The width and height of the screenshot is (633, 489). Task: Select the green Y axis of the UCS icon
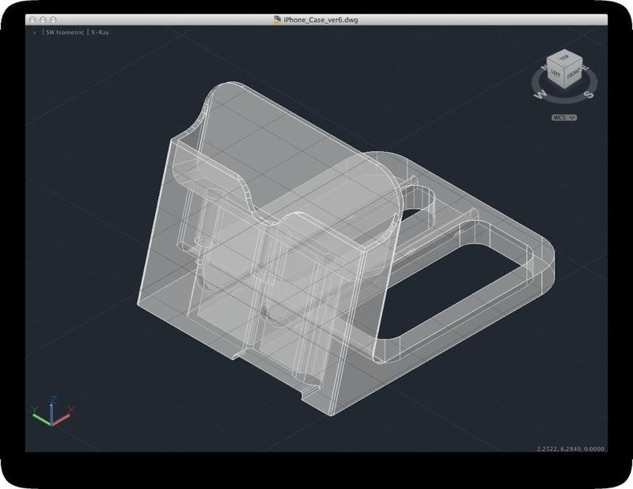pyautogui.click(x=41, y=419)
